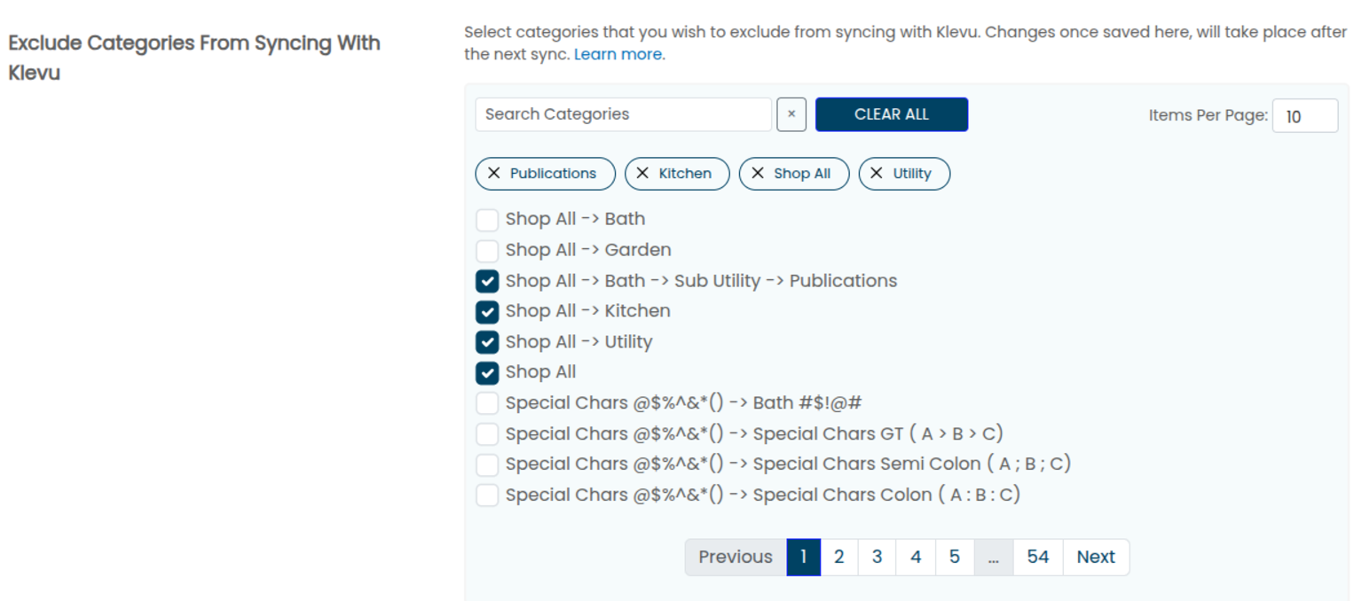Jump to last page 54
1354x601 pixels.
[1038, 557]
